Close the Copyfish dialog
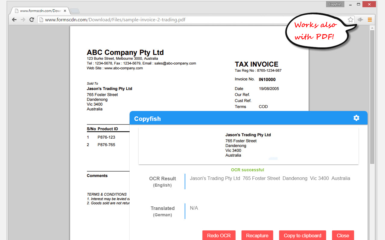Screen dimensions: 385x240 coord(343,235)
